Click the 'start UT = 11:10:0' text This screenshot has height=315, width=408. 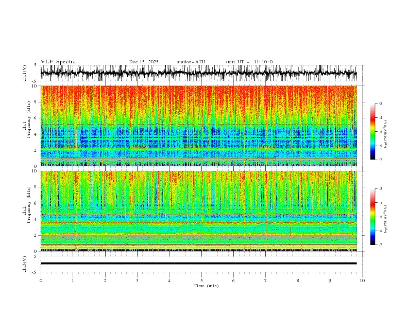click(249, 62)
